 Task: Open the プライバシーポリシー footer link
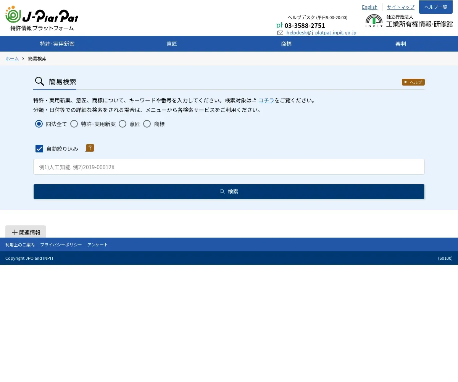point(61,244)
